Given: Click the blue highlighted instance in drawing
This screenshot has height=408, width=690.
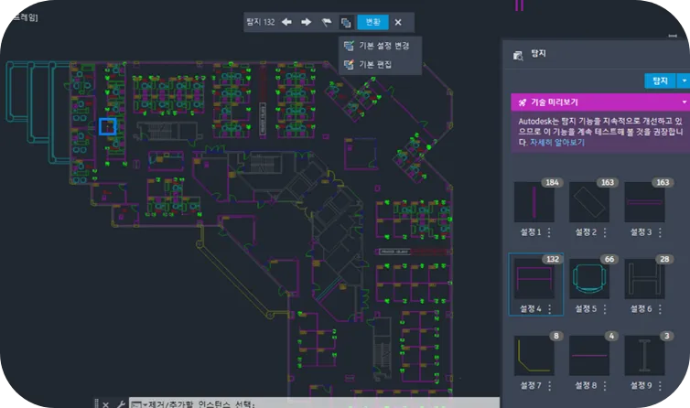Looking at the screenshot, I should [x=108, y=127].
